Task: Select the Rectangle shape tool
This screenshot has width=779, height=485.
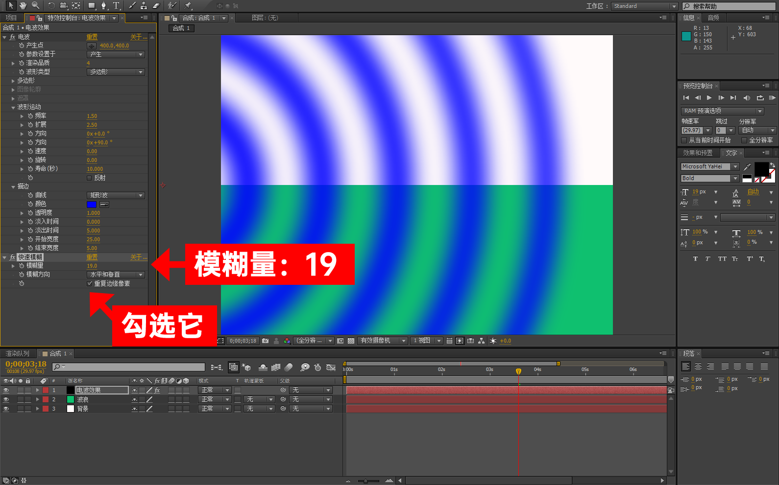Action: coord(92,5)
